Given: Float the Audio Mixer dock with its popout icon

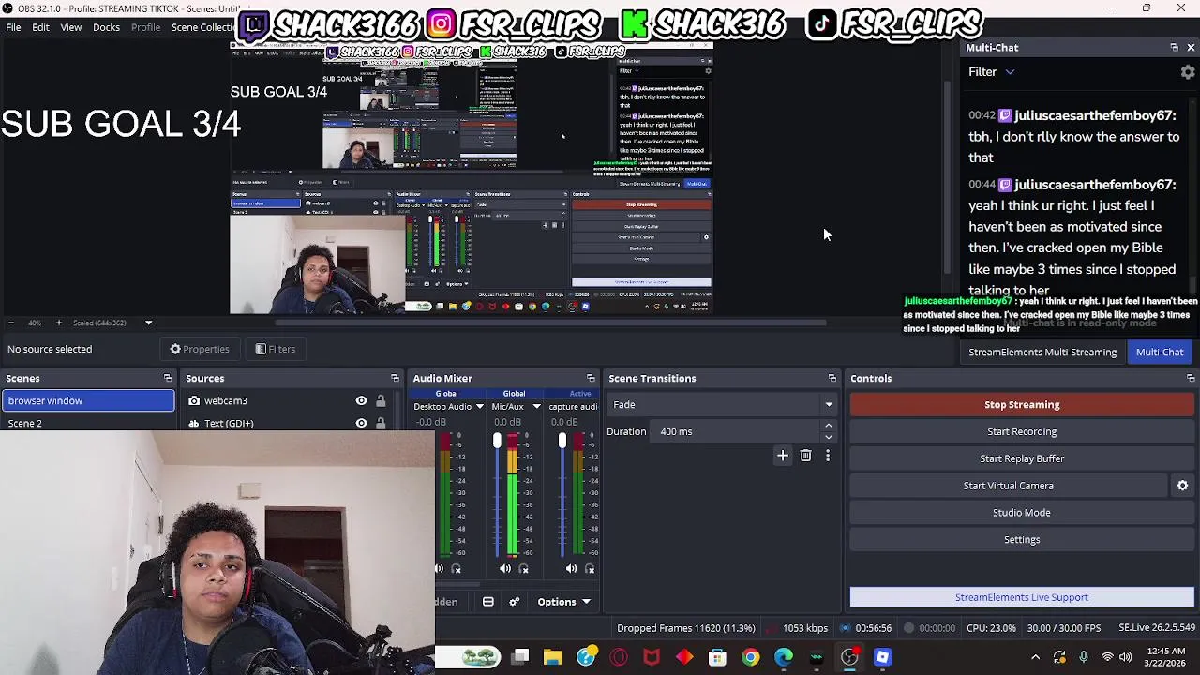Looking at the screenshot, I should point(591,378).
